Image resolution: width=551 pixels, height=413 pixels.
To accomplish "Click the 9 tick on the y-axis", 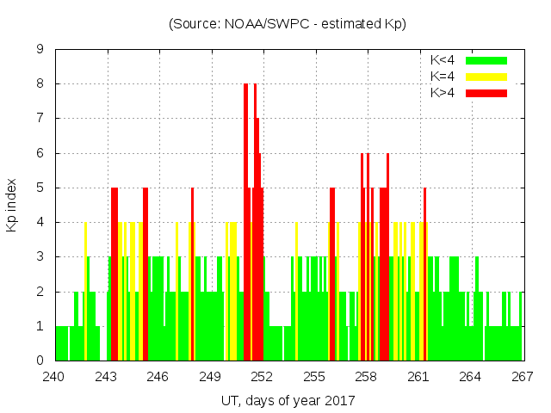I will click(x=40, y=50).
